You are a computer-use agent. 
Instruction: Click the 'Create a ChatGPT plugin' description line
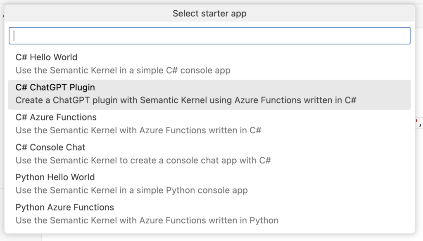pyautogui.click(x=186, y=100)
